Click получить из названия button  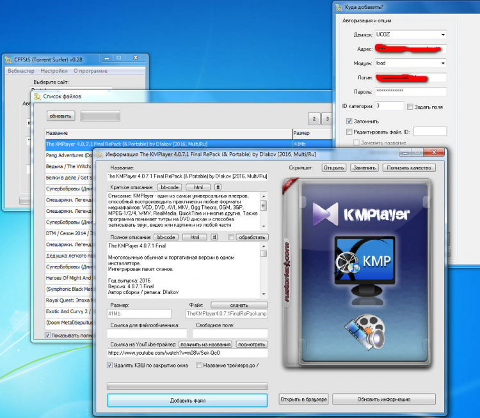(x=205, y=344)
